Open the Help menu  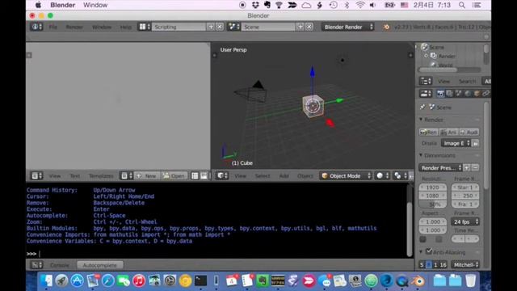[x=126, y=27]
